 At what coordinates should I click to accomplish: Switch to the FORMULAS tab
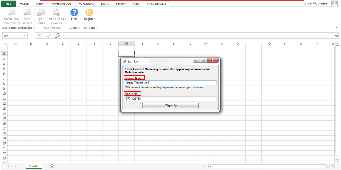pos(86,4)
